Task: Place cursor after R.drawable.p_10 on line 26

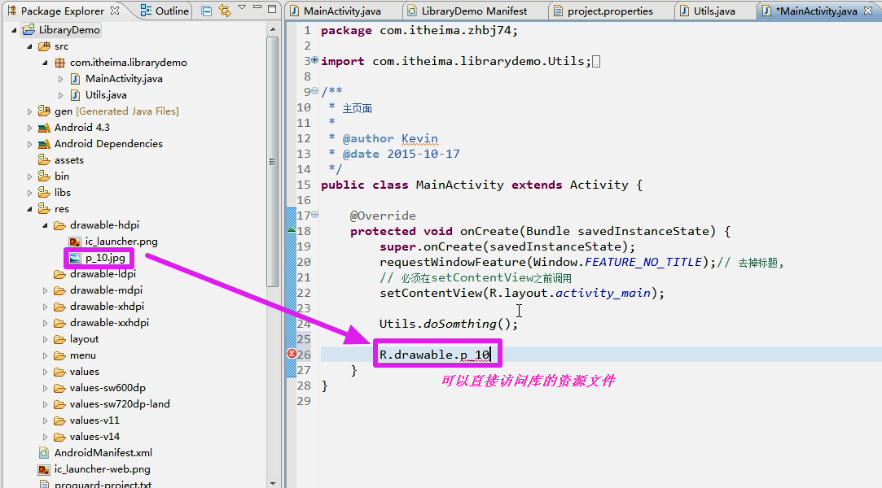Action: pyautogui.click(x=491, y=355)
